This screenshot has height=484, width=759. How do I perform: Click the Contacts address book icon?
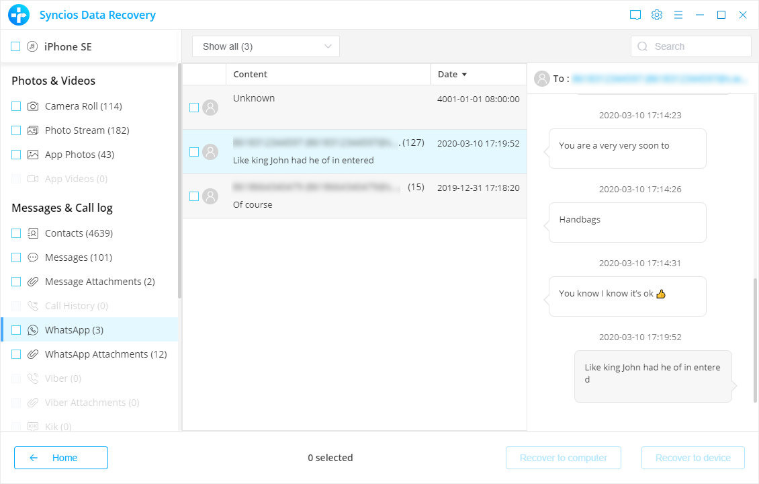(x=32, y=233)
